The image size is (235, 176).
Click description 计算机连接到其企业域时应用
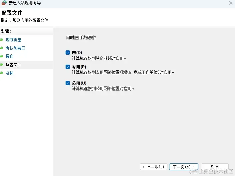coord(99,58)
